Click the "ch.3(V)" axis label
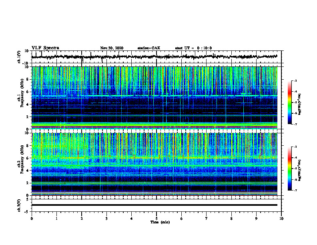The image size is (317, 245). click(19, 205)
